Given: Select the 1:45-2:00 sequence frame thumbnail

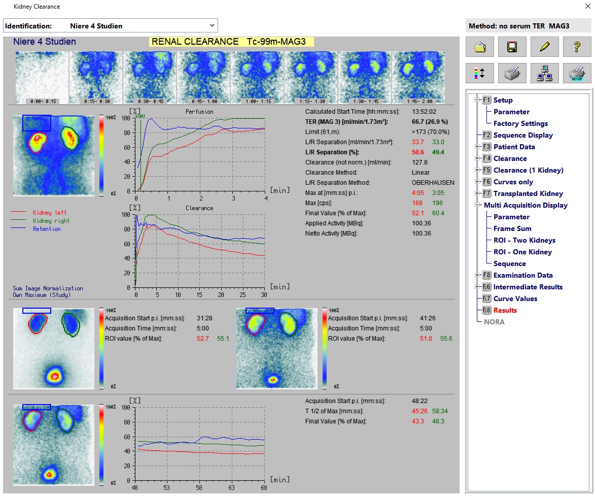Looking at the screenshot, I should point(418,78).
